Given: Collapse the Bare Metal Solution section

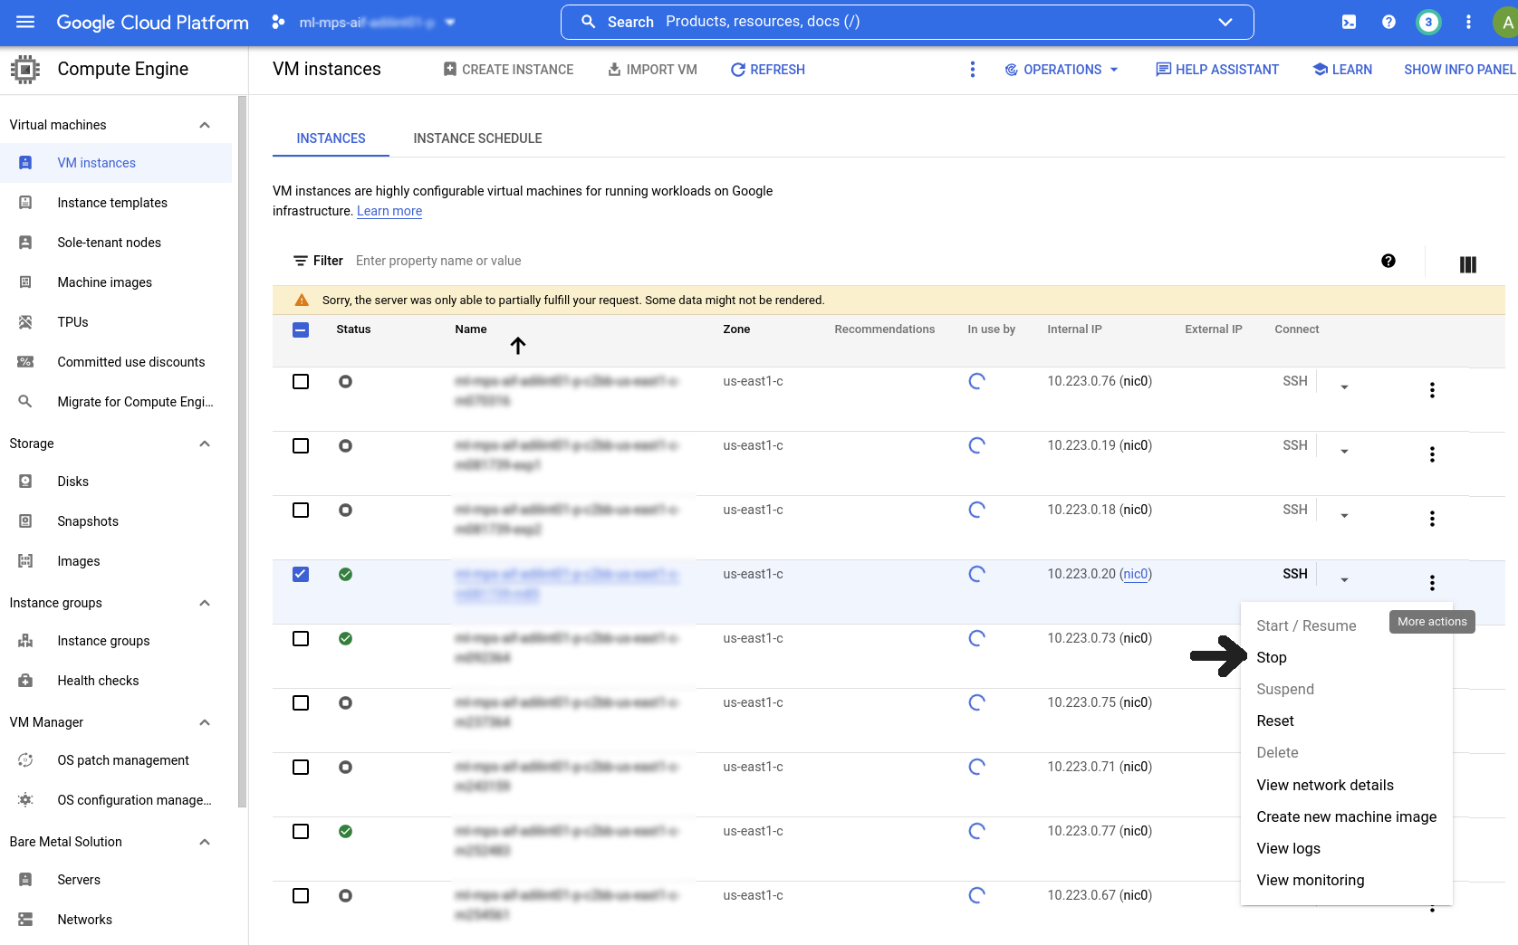Looking at the screenshot, I should (x=205, y=842).
